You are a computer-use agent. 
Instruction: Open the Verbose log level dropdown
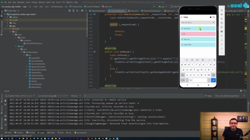click(76, 96)
